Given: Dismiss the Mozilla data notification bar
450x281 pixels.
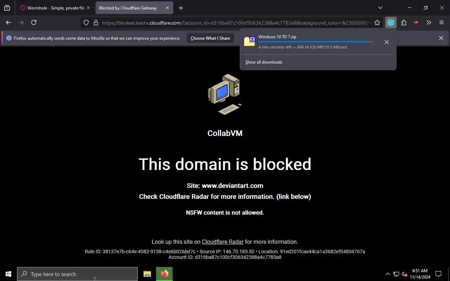Looking at the screenshot, I should coord(441,38).
